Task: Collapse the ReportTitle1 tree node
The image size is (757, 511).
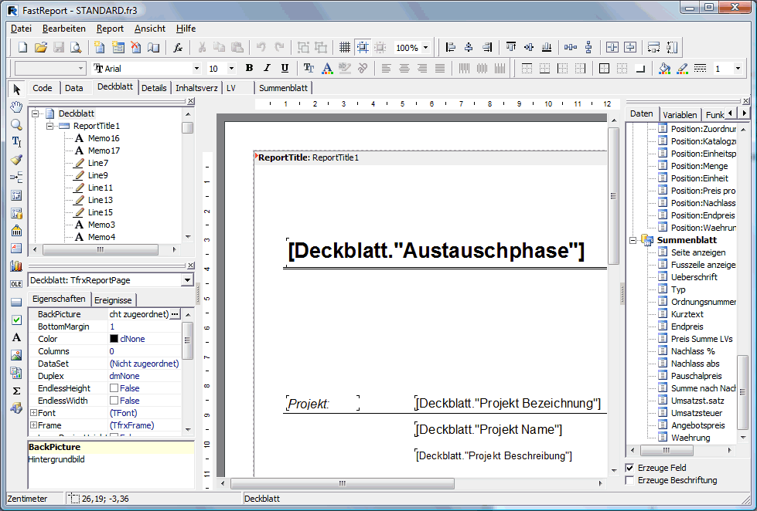Action: point(49,126)
